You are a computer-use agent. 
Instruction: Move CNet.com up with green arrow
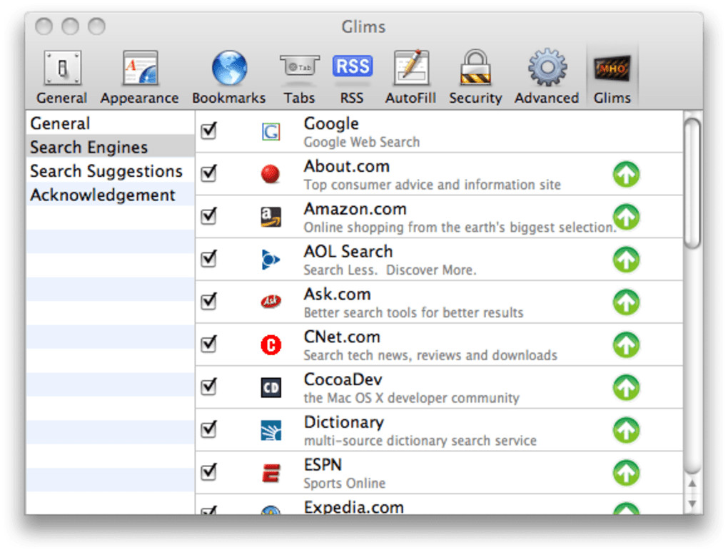627,344
